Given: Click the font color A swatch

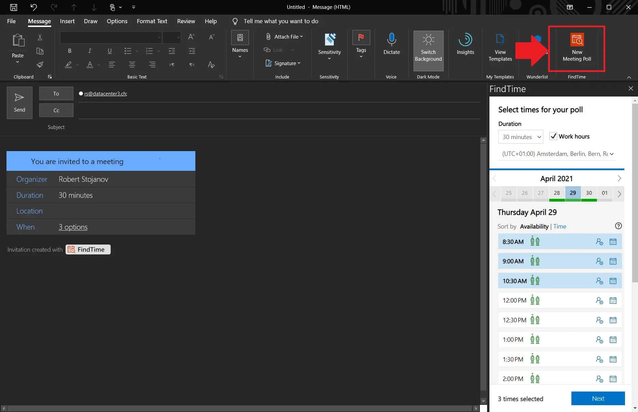Looking at the screenshot, I should [x=90, y=64].
